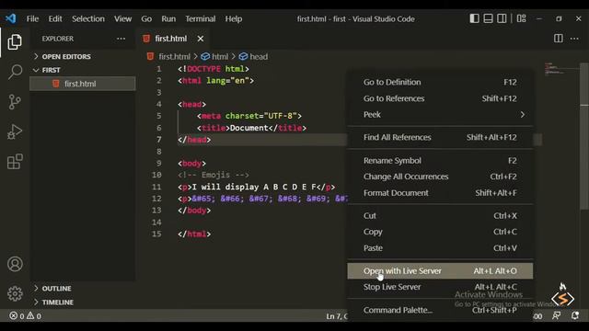
Task: Choose Paste in context menu
Action: pos(440,248)
